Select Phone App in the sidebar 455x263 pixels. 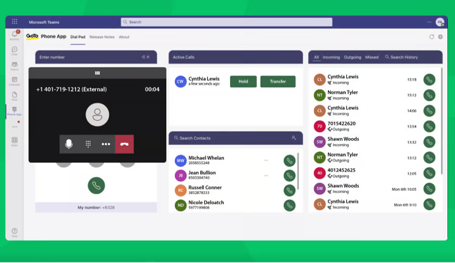tap(15, 111)
